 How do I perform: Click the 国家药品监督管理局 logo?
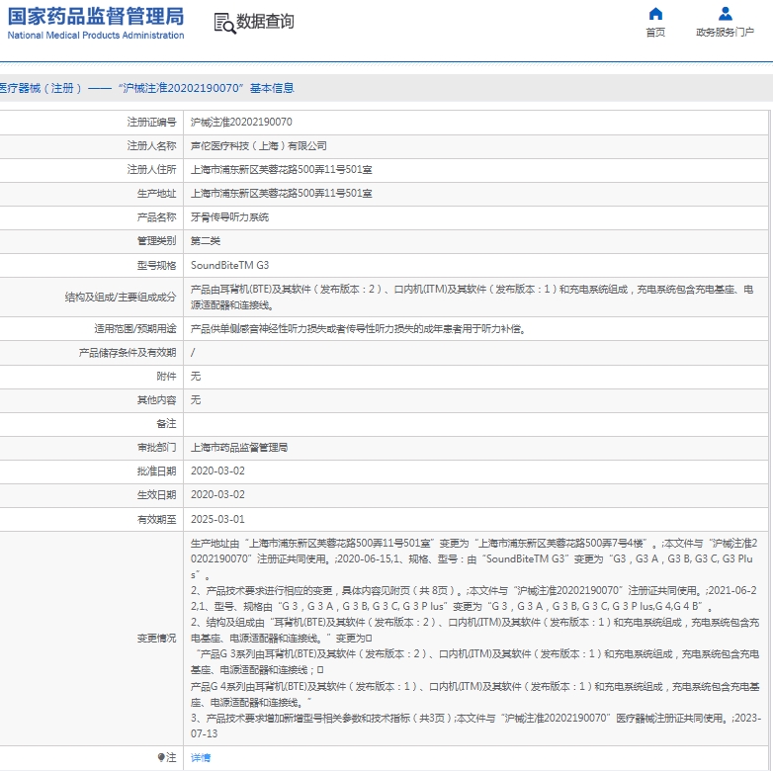(x=96, y=16)
